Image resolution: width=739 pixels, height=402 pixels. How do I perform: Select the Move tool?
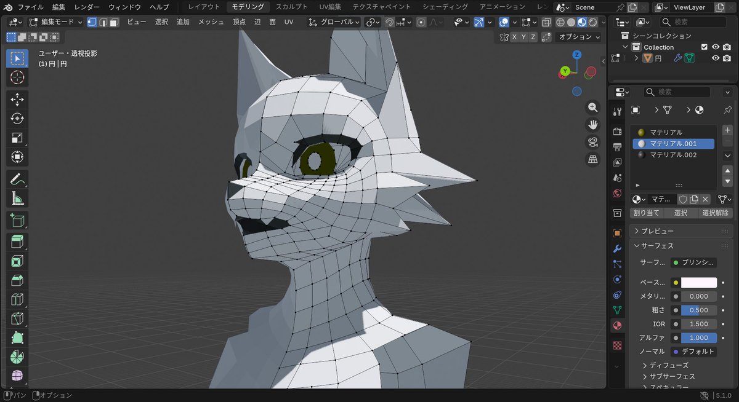[x=17, y=100]
